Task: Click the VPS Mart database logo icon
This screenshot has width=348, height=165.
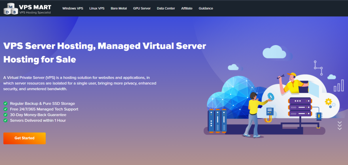Action: click(11, 8)
